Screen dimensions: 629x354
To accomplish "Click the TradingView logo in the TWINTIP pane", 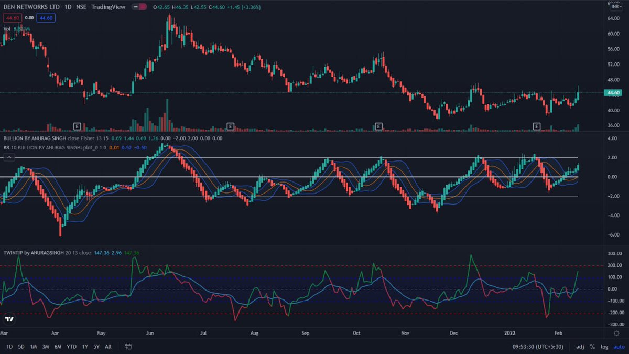I will [9, 319].
